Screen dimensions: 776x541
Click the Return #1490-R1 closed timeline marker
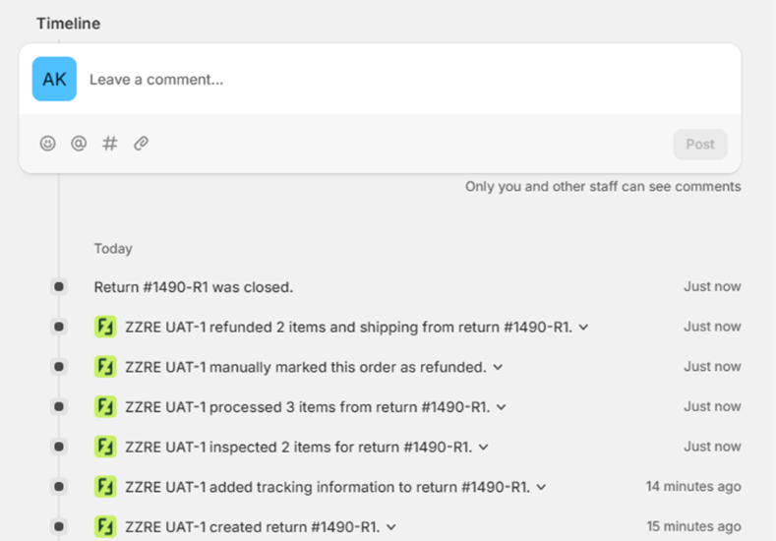(x=59, y=286)
